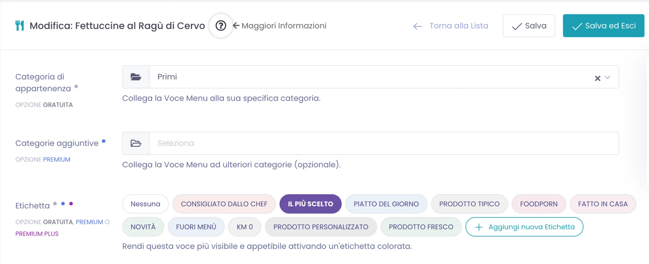The width and height of the screenshot is (649, 264).
Task: Click the plus icon in Aggiungi nuova Etichetta
Action: point(479,227)
